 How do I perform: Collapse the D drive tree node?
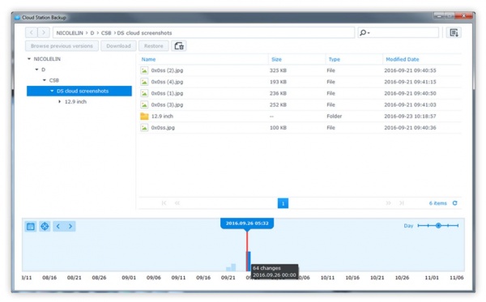coord(37,70)
